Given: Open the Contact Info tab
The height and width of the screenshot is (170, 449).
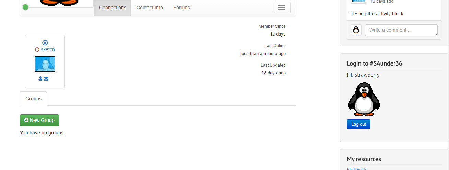Looking at the screenshot, I should [150, 8].
